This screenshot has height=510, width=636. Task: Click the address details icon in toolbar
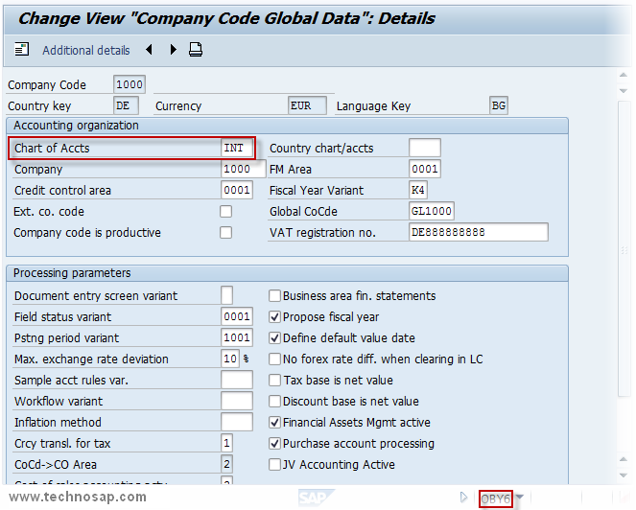(22, 50)
